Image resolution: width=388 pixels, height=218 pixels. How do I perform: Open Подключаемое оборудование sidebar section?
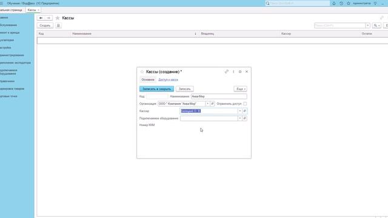(x=8, y=72)
